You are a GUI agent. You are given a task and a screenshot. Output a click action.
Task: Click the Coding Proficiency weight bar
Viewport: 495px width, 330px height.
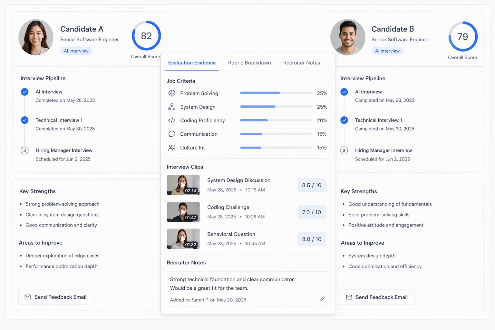coord(276,120)
